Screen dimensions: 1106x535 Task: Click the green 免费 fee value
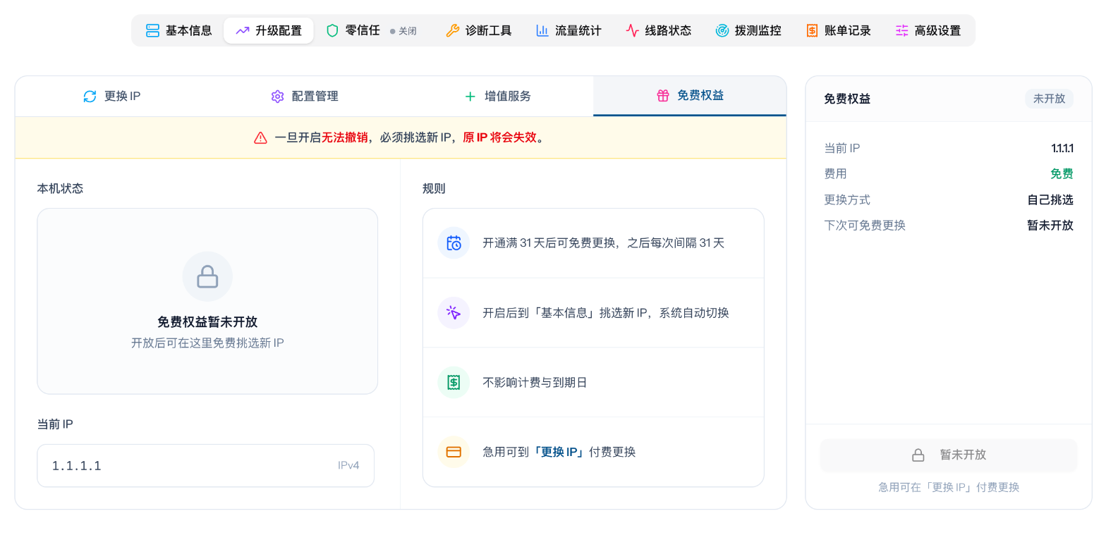1062,173
